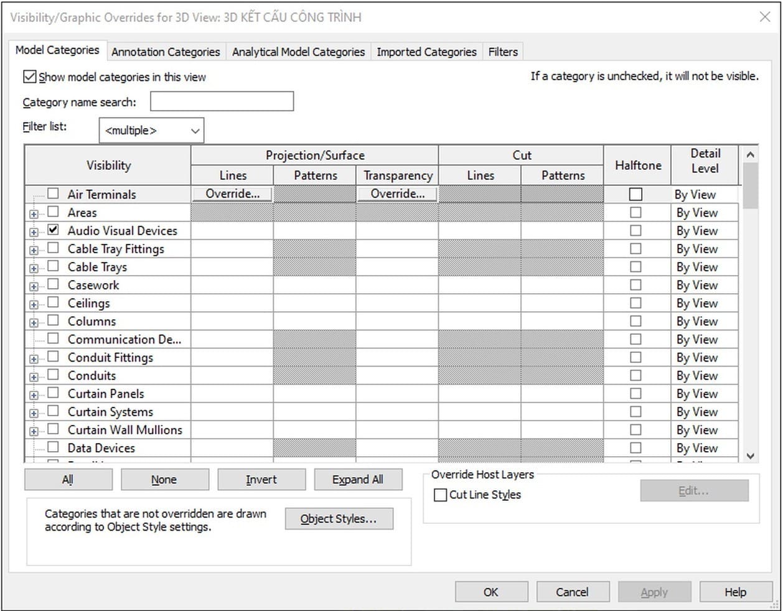Expand Conduit Fittings subcategories
The width and height of the screenshot is (783, 611).
(34, 359)
